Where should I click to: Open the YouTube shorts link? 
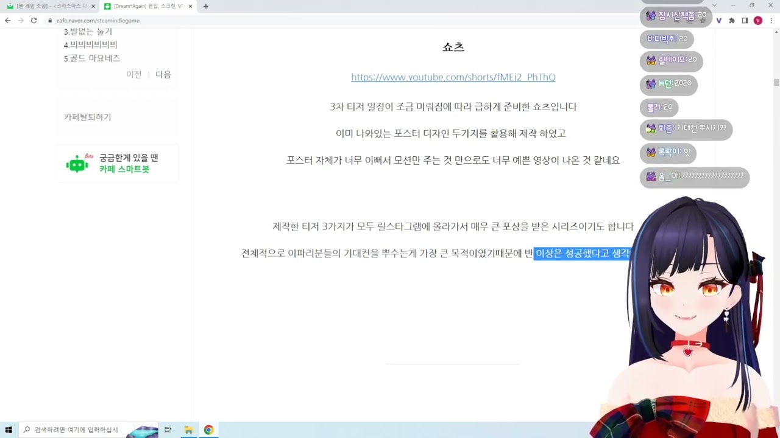click(x=453, y=77)
